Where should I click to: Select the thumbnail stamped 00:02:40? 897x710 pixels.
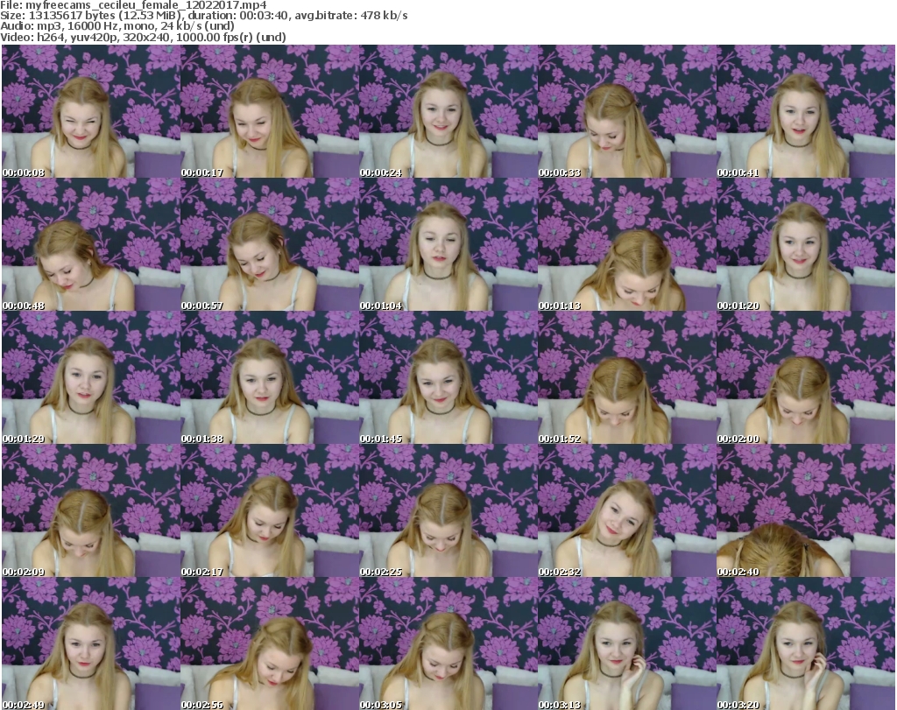pos(806,510)
